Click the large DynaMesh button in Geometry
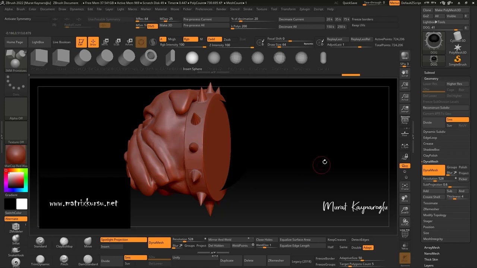477x268 pixels. 434,170
